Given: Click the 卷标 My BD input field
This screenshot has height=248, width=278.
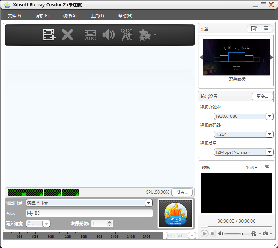Looking at the screenshot, I should [89, 213].
